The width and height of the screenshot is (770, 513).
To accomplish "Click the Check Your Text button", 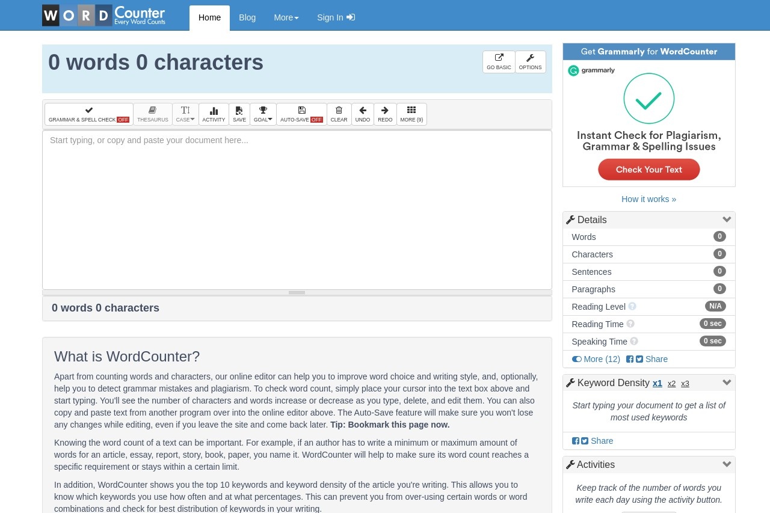I will [648, 170].
